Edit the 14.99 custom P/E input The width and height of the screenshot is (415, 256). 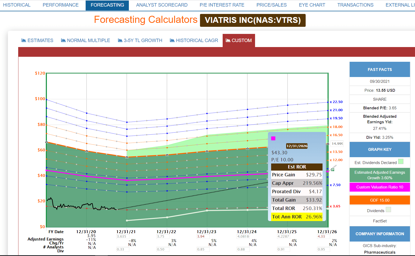(x=337, y=144)
